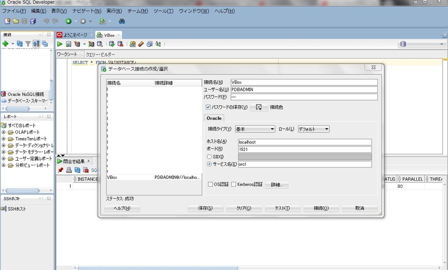Enable the OS認証 checkbox

[x=210, y=184]
